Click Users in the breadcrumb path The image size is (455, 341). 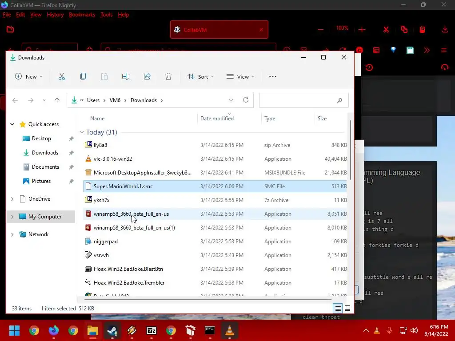pos(93,100)
